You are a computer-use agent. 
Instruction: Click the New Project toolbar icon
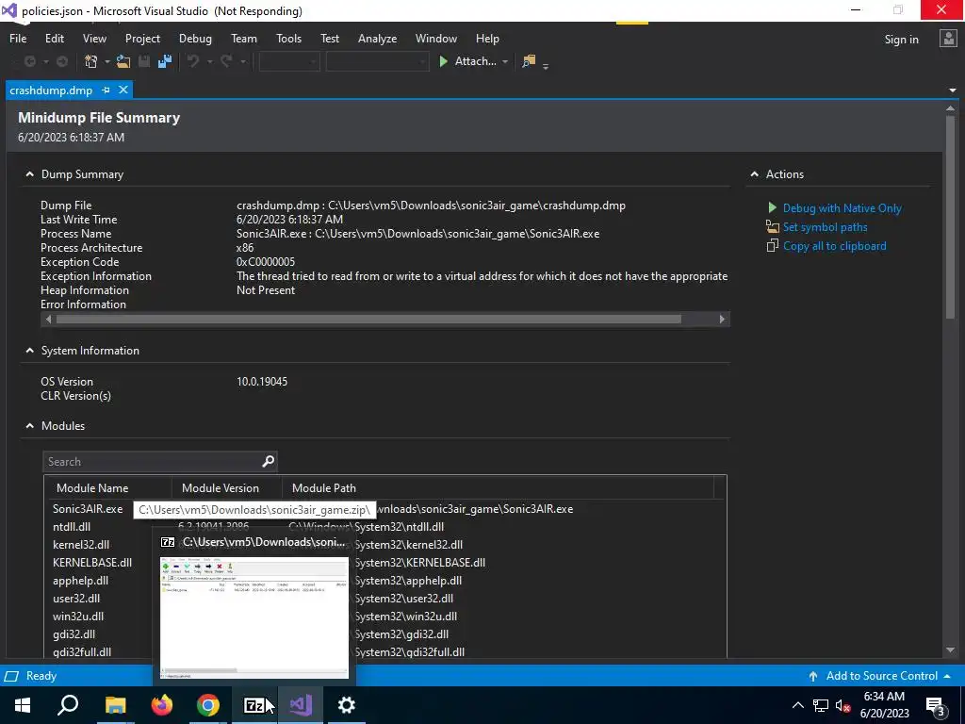pyautogui.click(x=91, y=61)
